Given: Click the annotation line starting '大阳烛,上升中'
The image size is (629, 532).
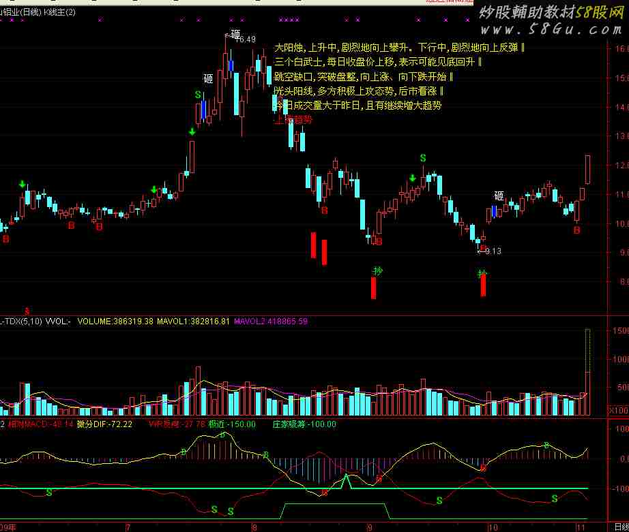Looking at the screenshot, I should pyautogui.click(x=399, y=48).
